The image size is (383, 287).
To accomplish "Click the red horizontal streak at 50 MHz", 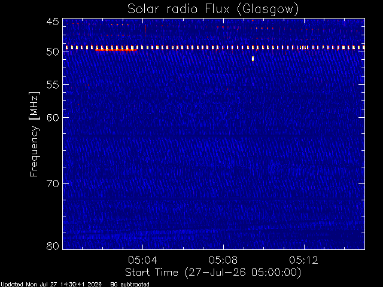I will 116,50.
